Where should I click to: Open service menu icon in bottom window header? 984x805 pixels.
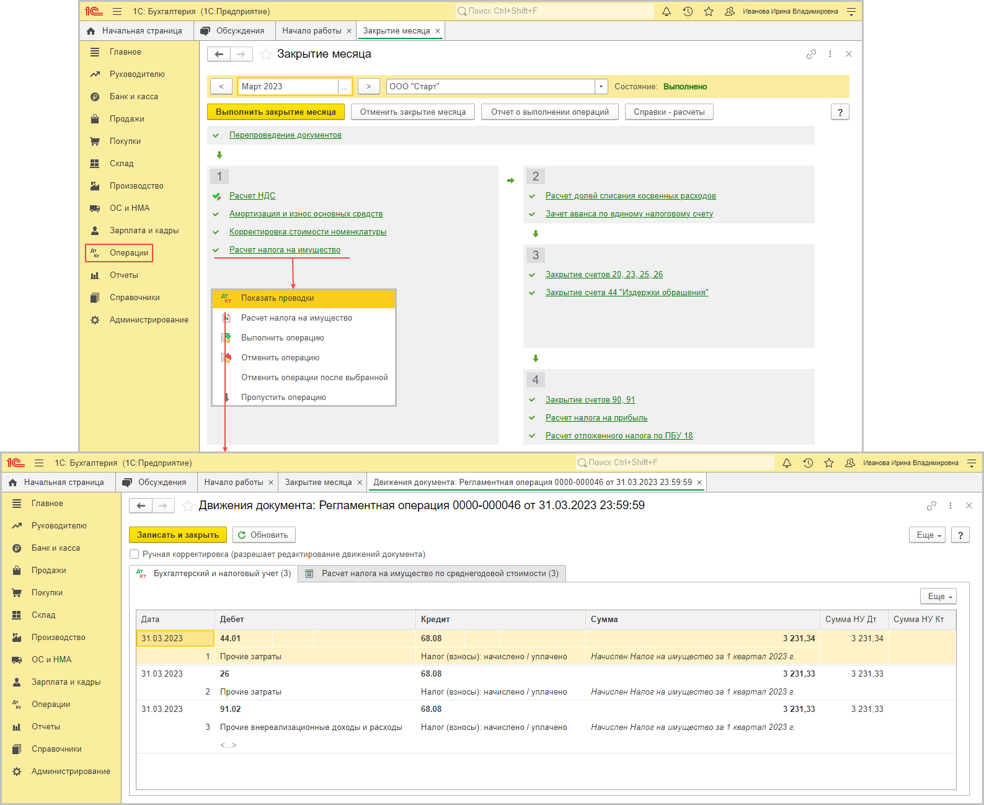point(971,463)
